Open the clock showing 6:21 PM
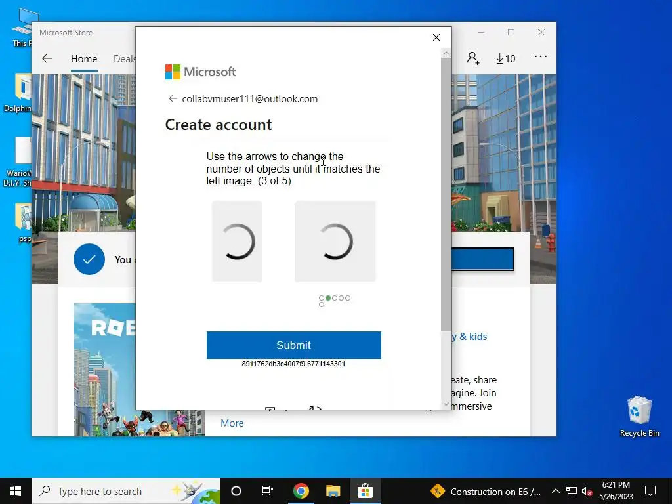This screenshot has height=504, width=672. click(x=616, y=491)
